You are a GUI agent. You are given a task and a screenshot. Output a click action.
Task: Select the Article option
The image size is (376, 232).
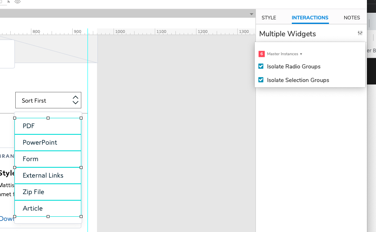click(x=48, y=209)
